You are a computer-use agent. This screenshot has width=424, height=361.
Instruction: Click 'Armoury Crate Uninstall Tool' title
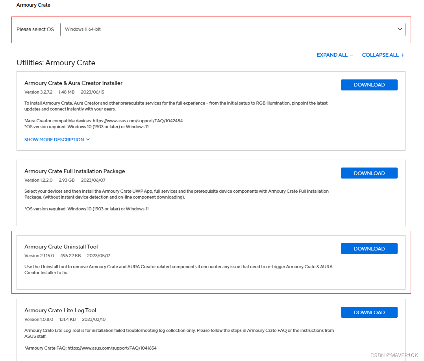coord(61,247)
